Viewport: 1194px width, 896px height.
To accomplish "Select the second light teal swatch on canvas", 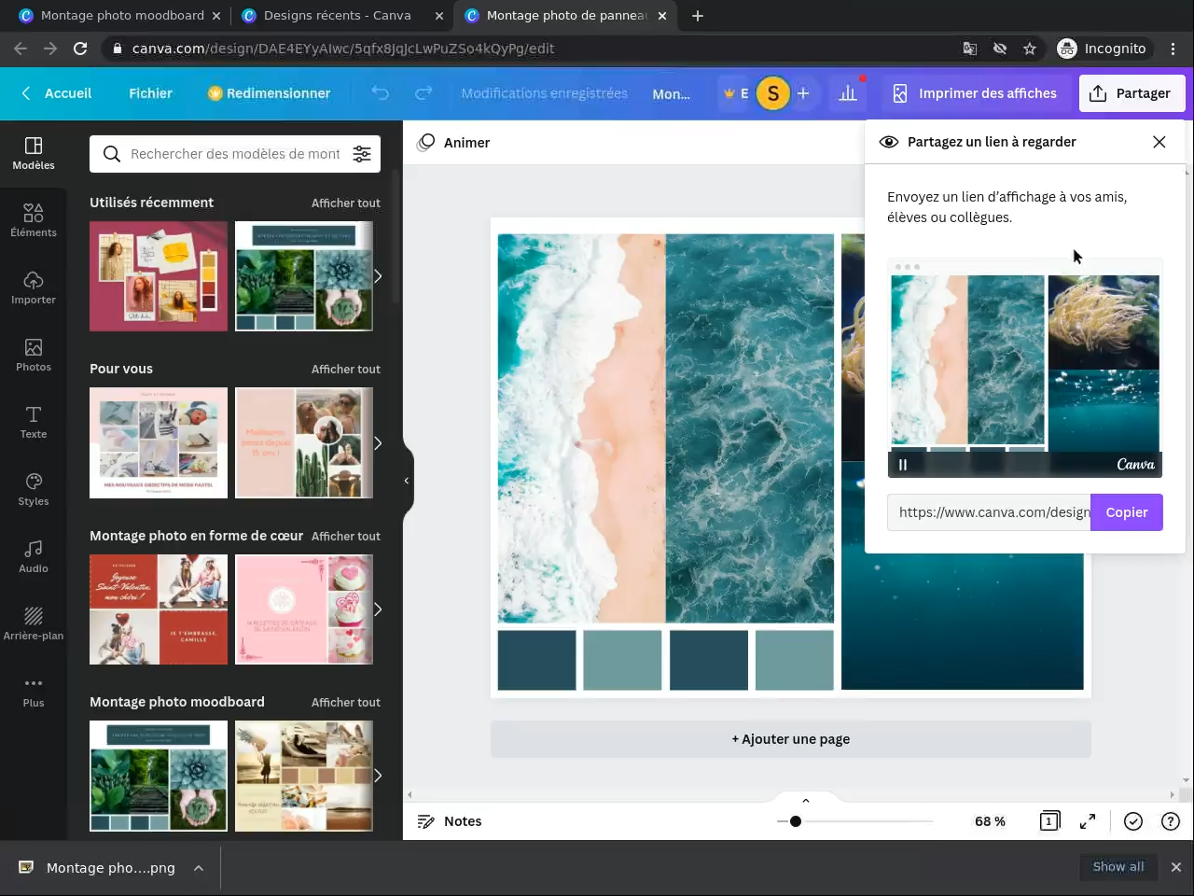I will [x=622, y=660].
